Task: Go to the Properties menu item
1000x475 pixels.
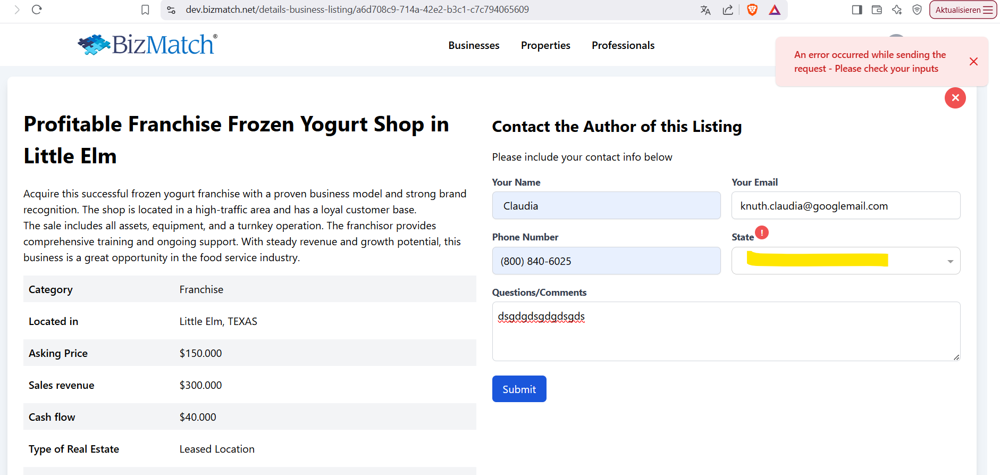Action: click(545, 45)
